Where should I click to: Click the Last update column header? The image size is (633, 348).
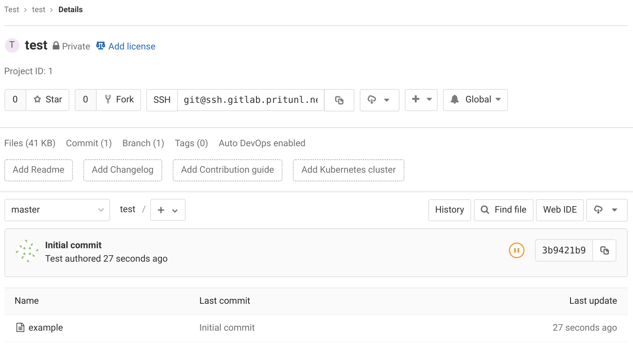coord(593,301)
